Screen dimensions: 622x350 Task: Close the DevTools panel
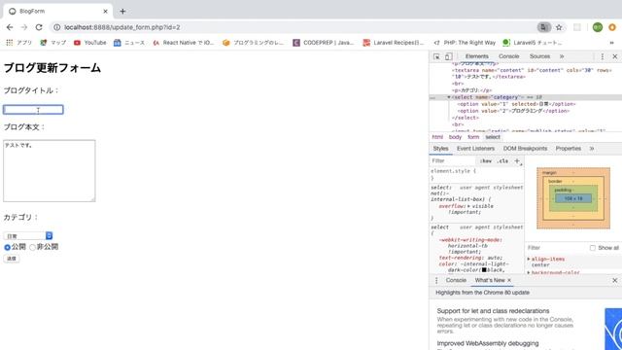click(615, 56)
